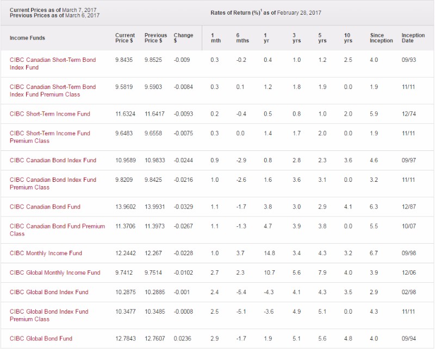
Task: Click the 10 yrs column header
Action: (348, 38)
